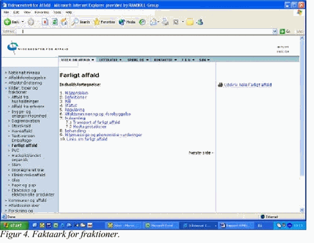The image size is (314, 243).
Task: Expand the Spørg os navigation dropdown
Action: tap(138, 60)
